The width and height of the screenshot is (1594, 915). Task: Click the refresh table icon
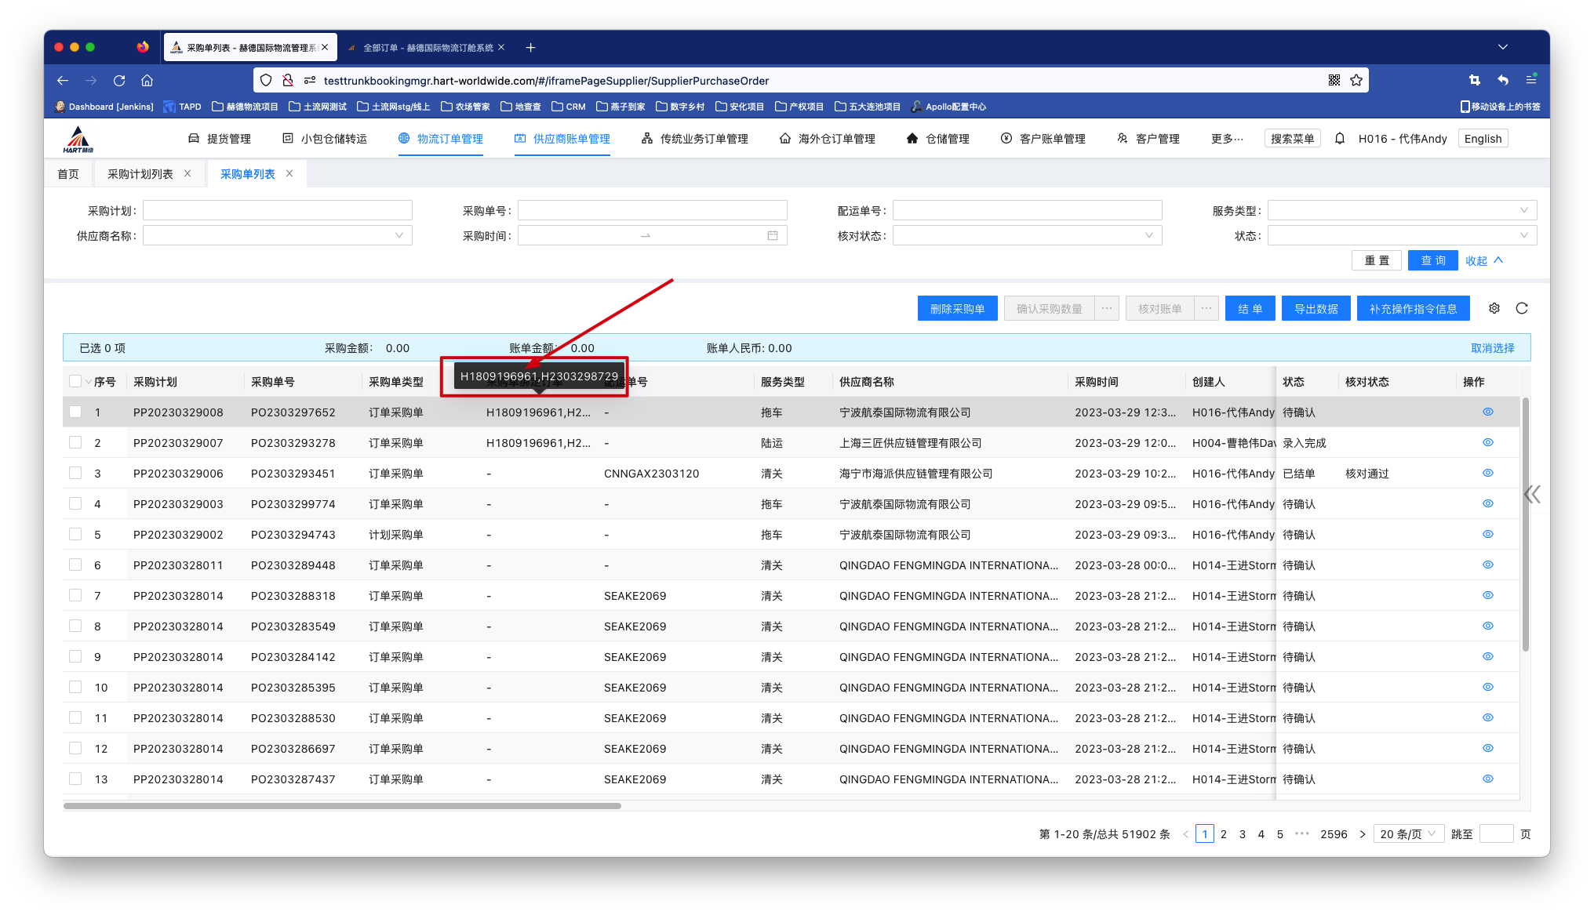(1522, 308)
